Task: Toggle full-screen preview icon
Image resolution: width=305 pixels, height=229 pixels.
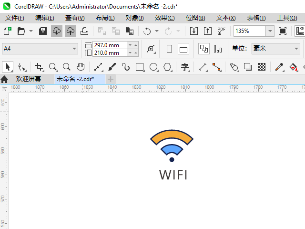Action: click(x=283, y=31)
